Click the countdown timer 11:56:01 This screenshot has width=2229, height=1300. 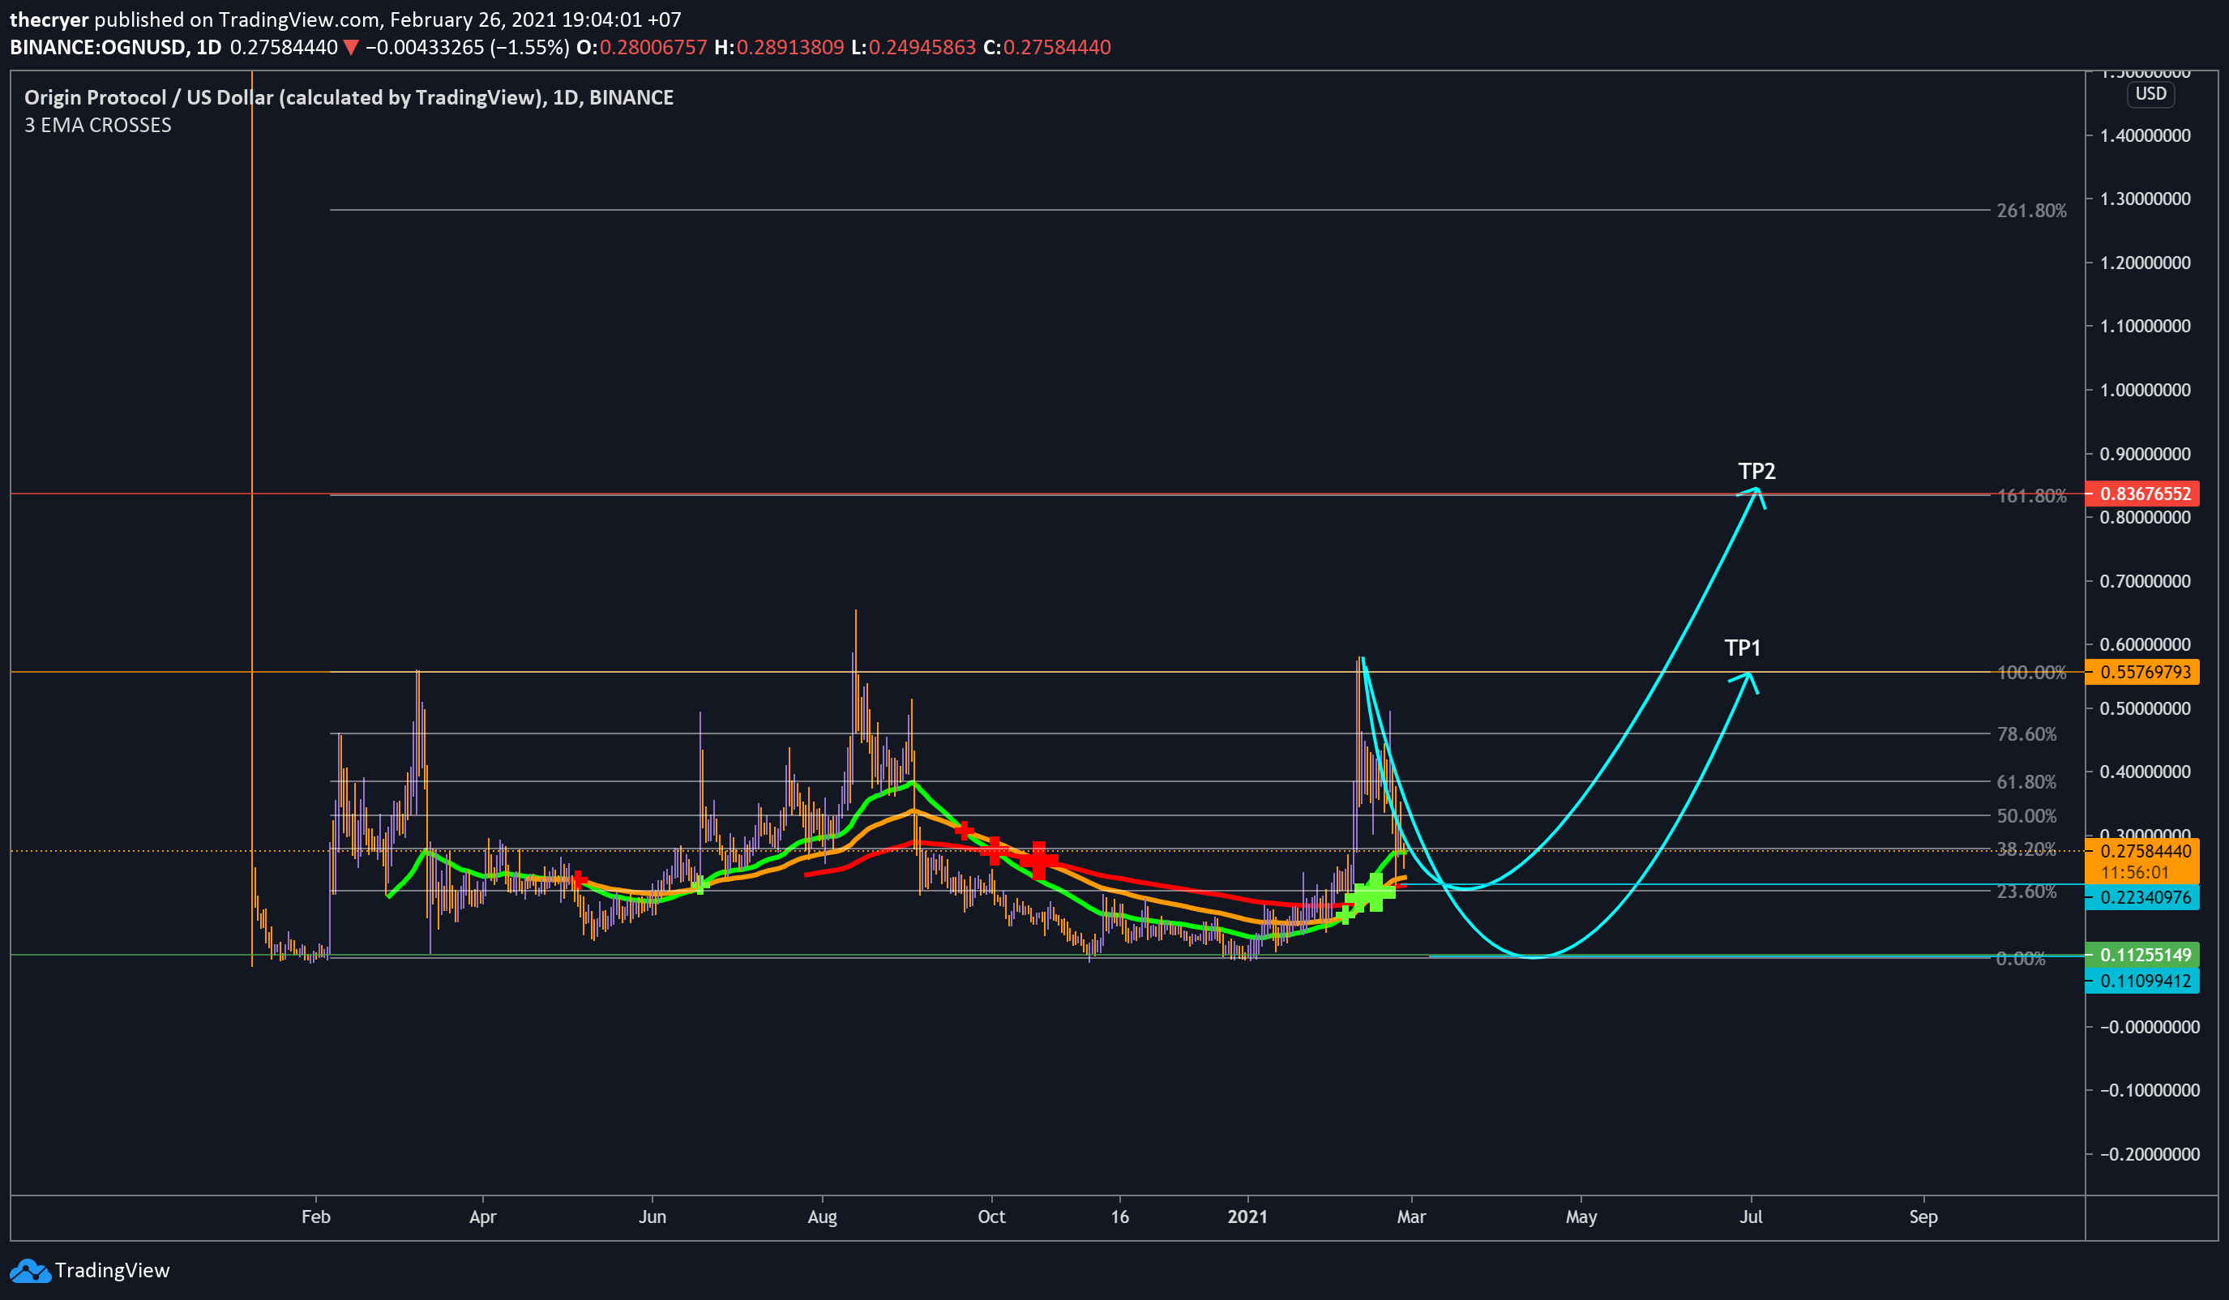pyautogui.click(x=2135, y=873)
